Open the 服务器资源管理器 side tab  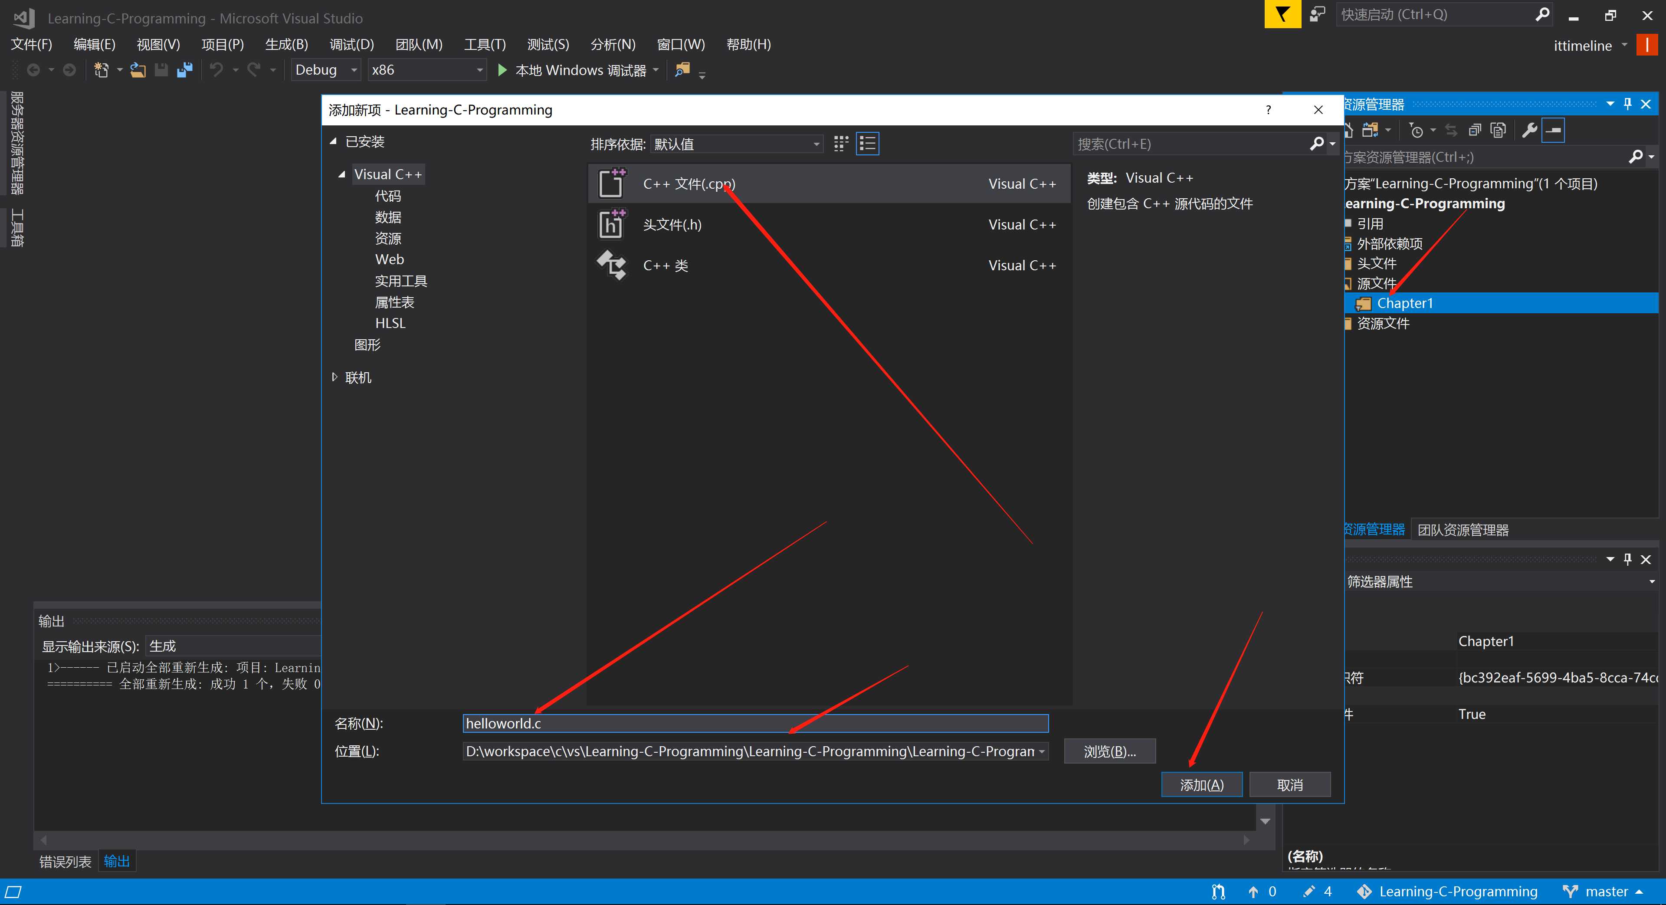[x=17, y=143]
